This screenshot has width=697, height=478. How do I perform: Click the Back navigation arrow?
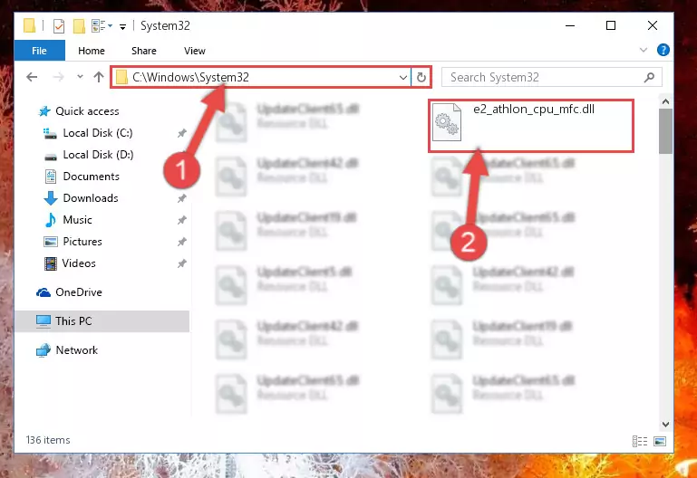pos(32,77)
